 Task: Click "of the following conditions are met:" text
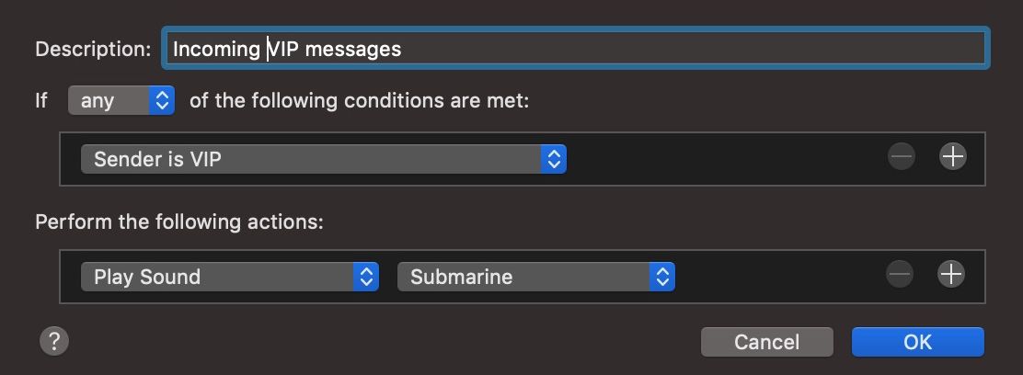[x=359, y=100]
